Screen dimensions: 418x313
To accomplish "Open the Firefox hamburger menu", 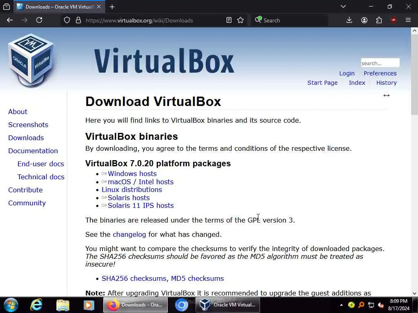I will 408,20.
